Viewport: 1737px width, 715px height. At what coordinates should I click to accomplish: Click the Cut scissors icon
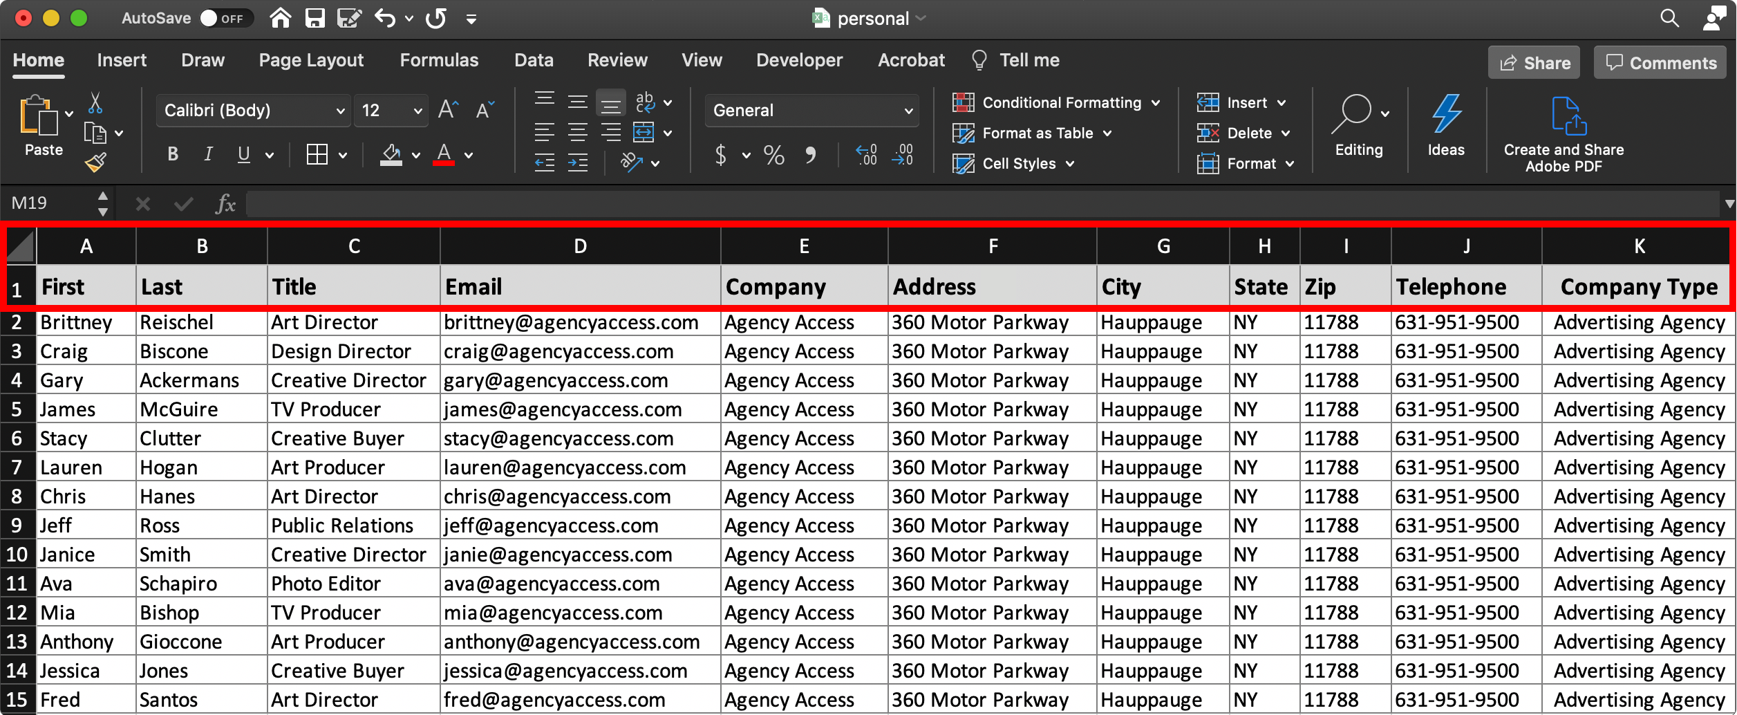click(95, 103)
